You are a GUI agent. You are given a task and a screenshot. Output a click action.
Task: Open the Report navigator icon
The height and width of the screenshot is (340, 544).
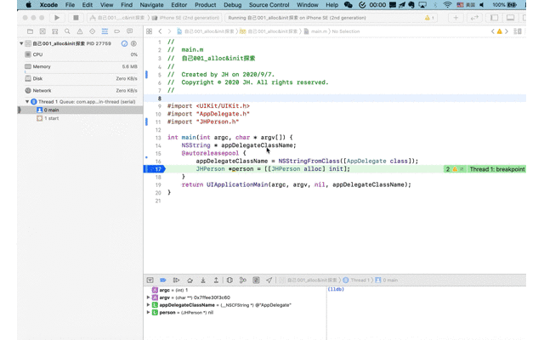point(129,31)
